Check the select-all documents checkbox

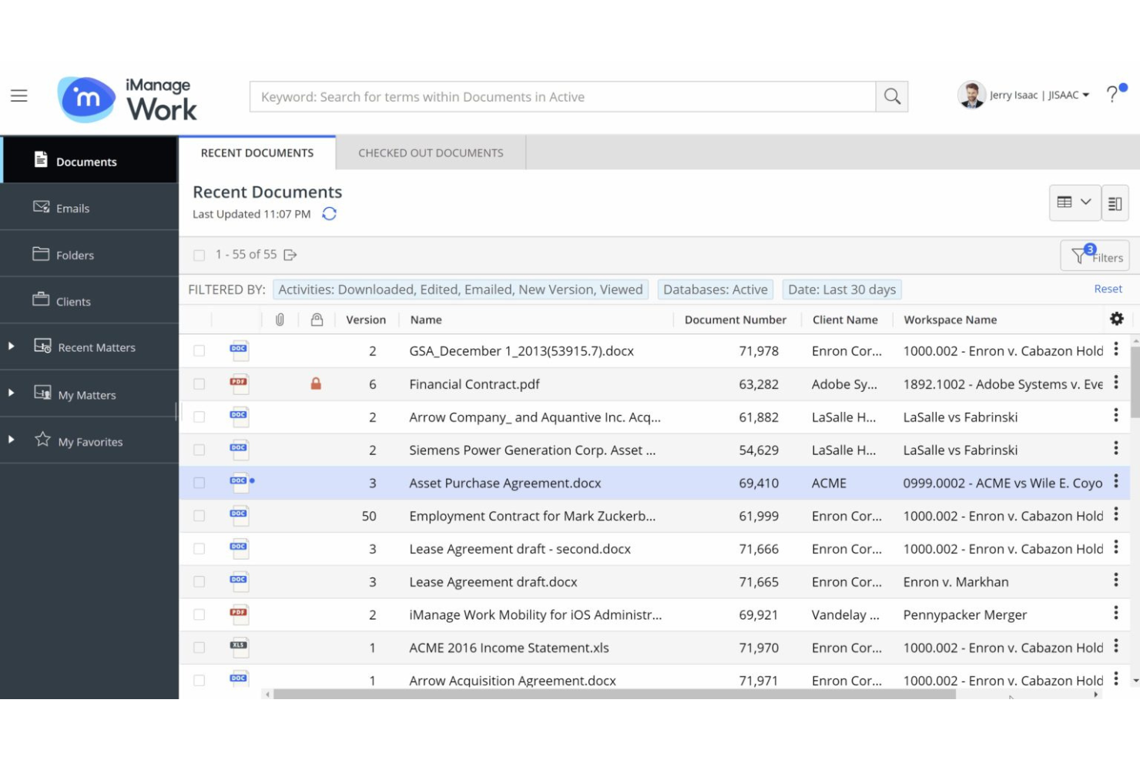[x=199, y=253]
